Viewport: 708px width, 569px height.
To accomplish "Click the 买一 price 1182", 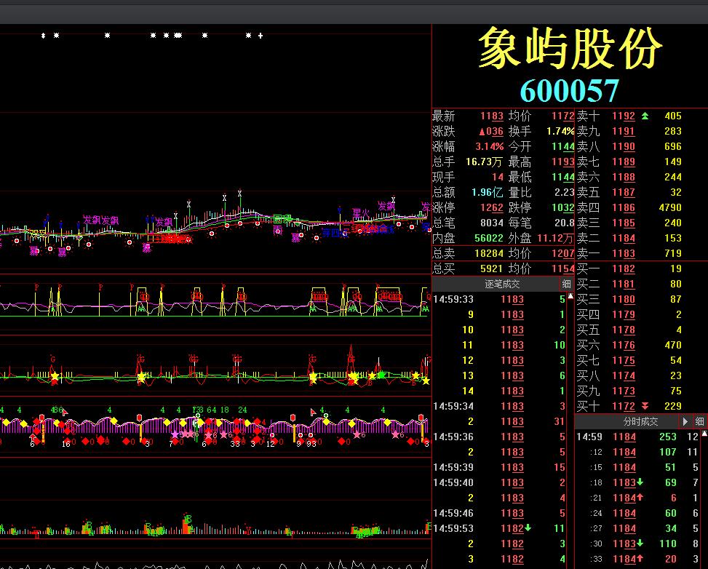I will coord(624,268).
